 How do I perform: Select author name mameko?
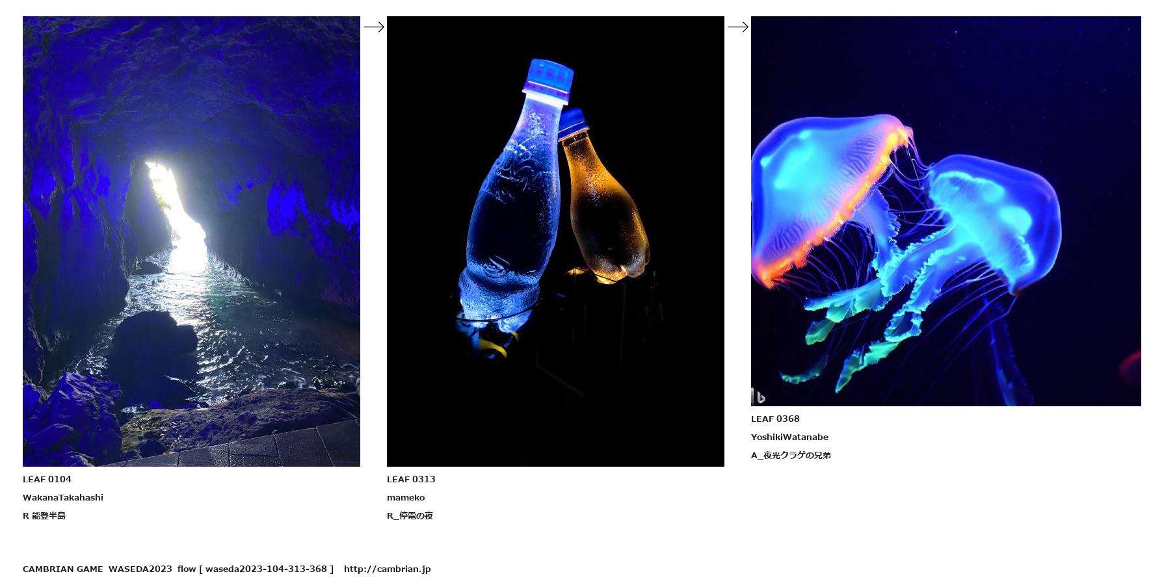coord(406,497)
